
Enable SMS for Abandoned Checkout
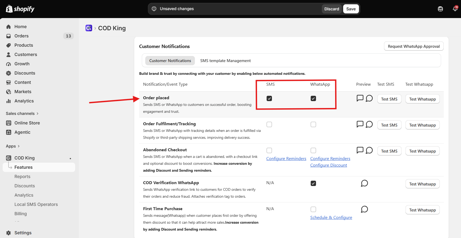pyautogui.click(x=269, y=150)
